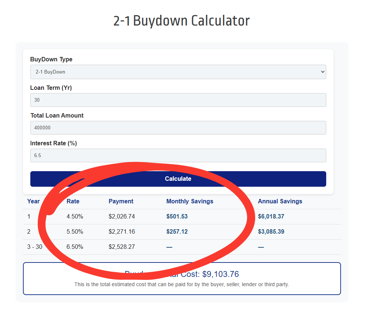Image resolution: width=368 pixels, height=315 pixels.
Task: Click the '2-1 Buydown Calculator' heading
Action: (x=182, y=21)
